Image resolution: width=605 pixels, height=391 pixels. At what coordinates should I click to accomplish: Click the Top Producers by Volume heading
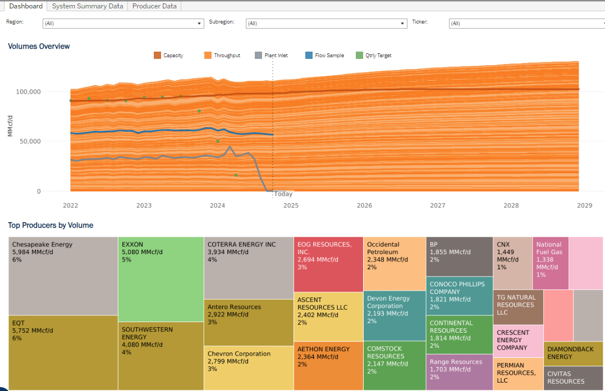[x=51, y=225]
